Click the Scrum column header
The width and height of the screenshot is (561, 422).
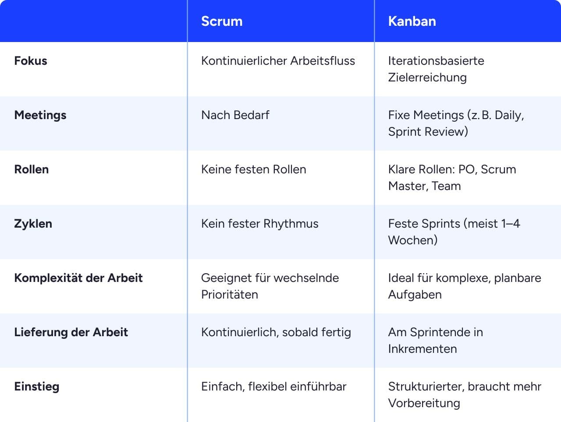222,21
